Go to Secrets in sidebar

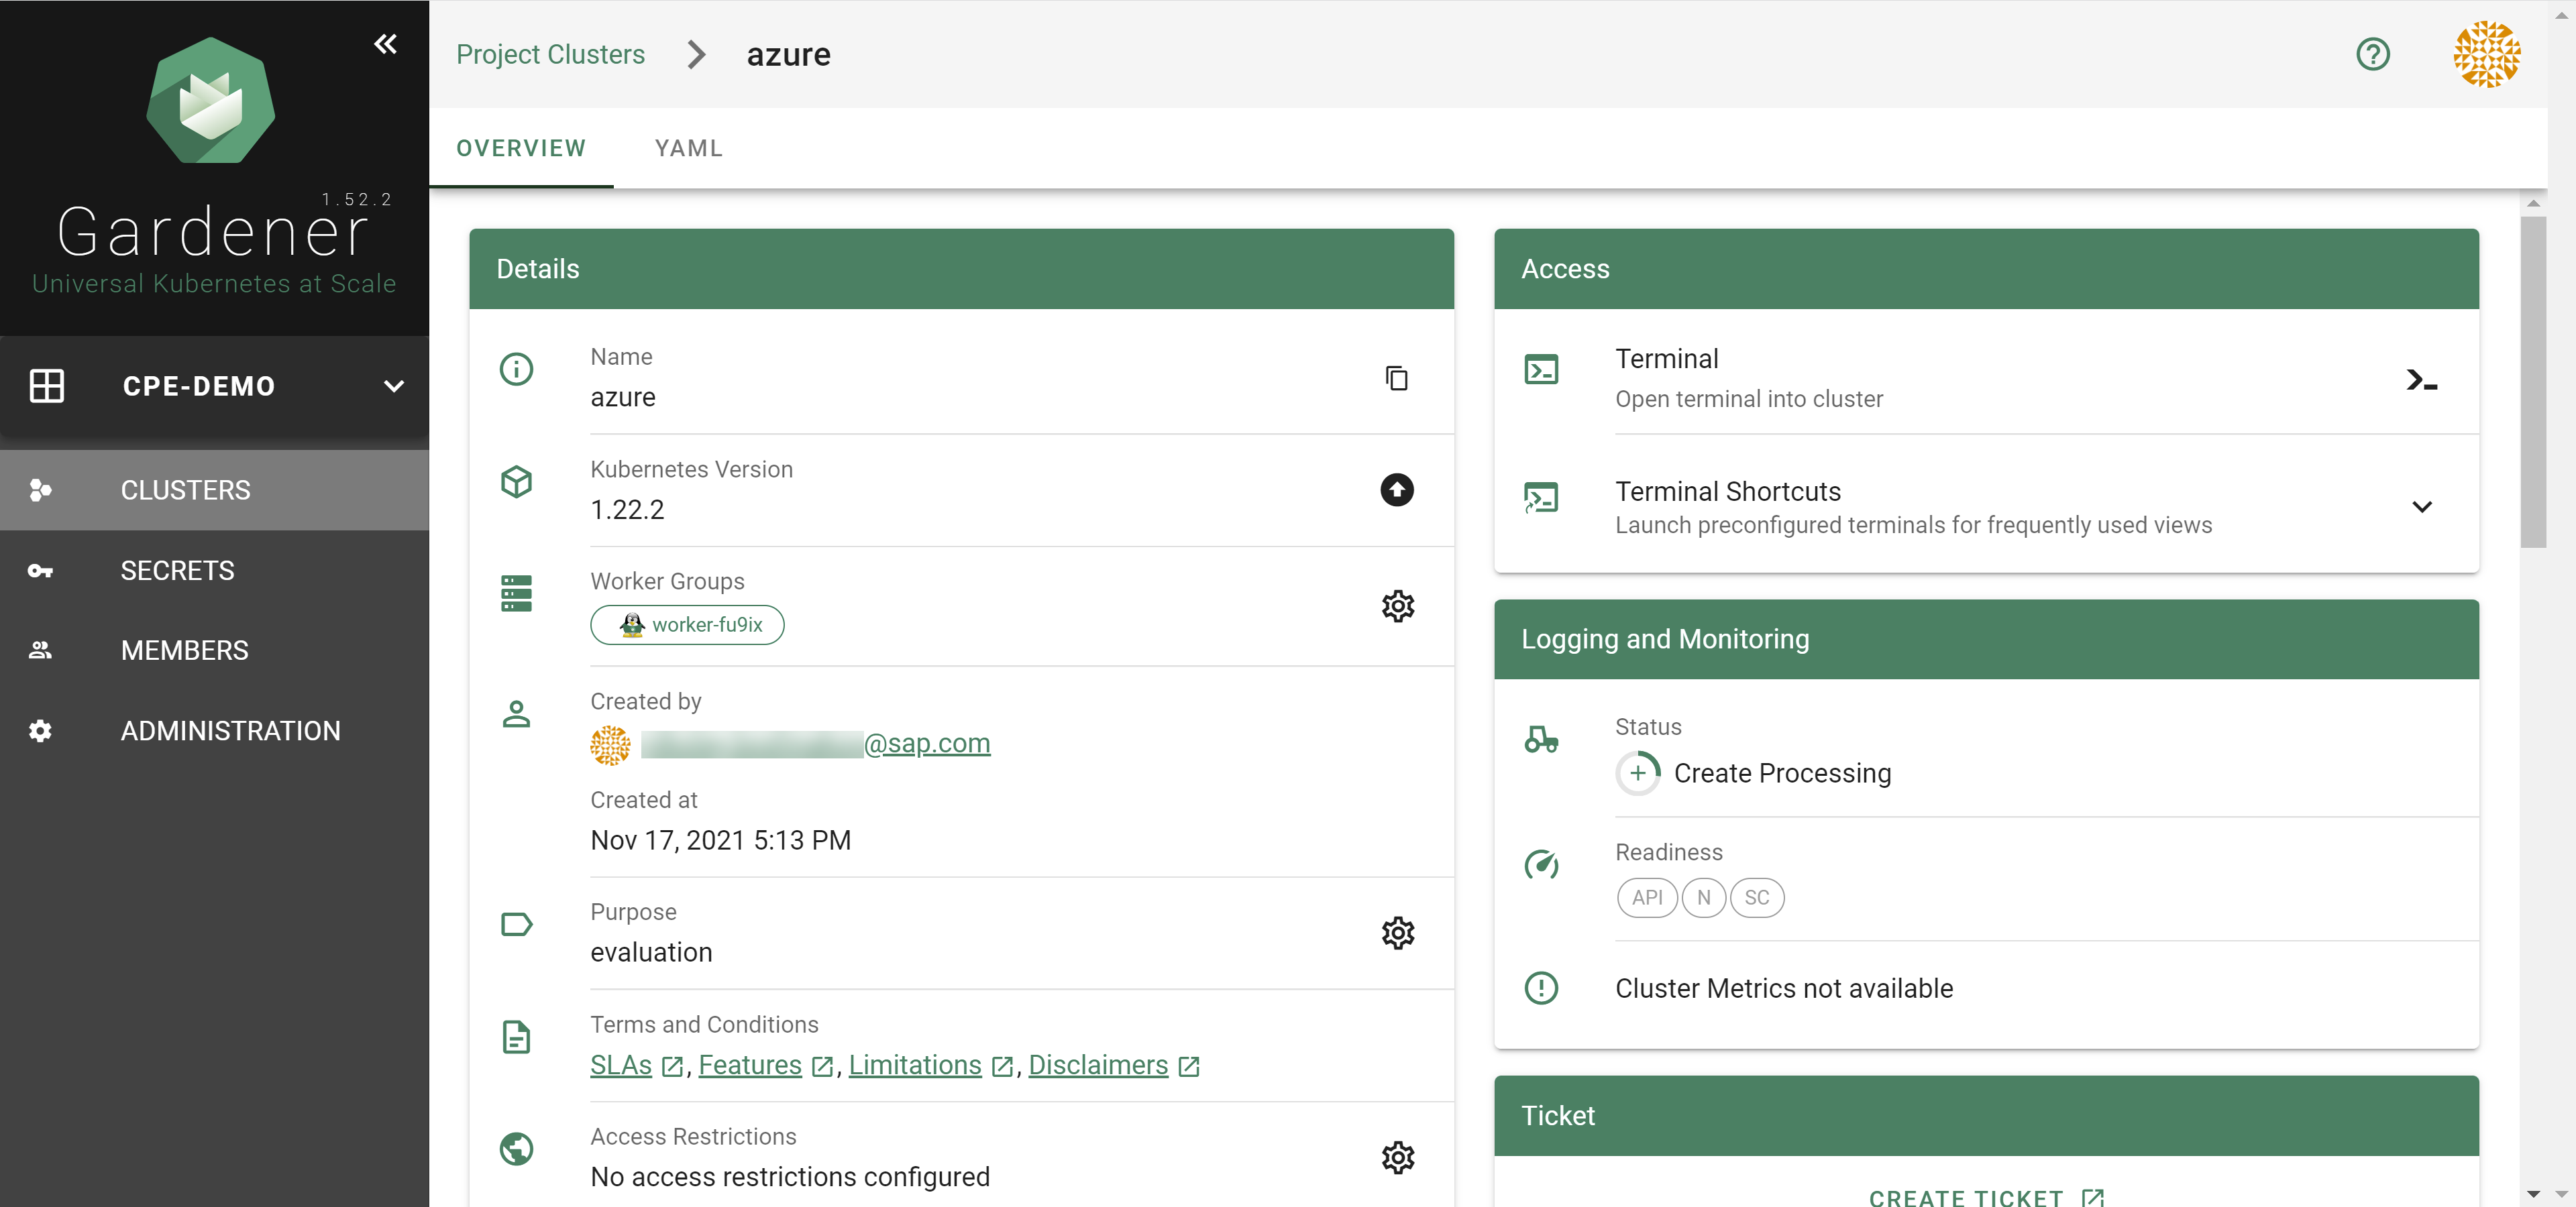click(x=177, y=571)
